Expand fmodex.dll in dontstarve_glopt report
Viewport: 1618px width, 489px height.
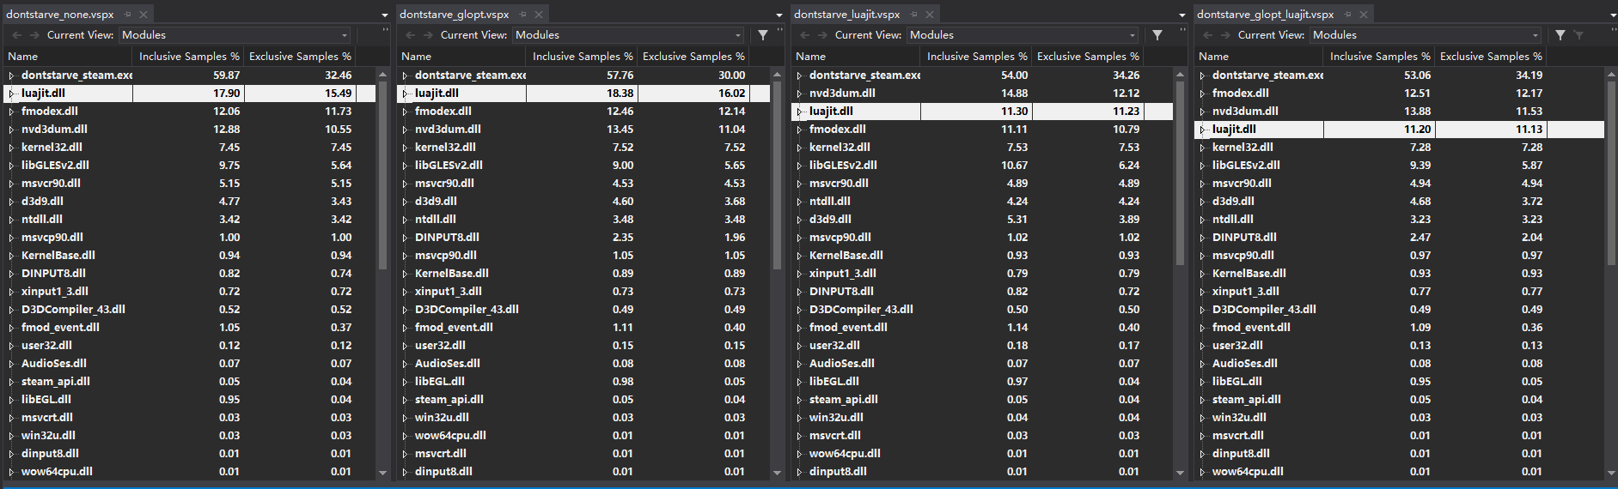point(406,112)
